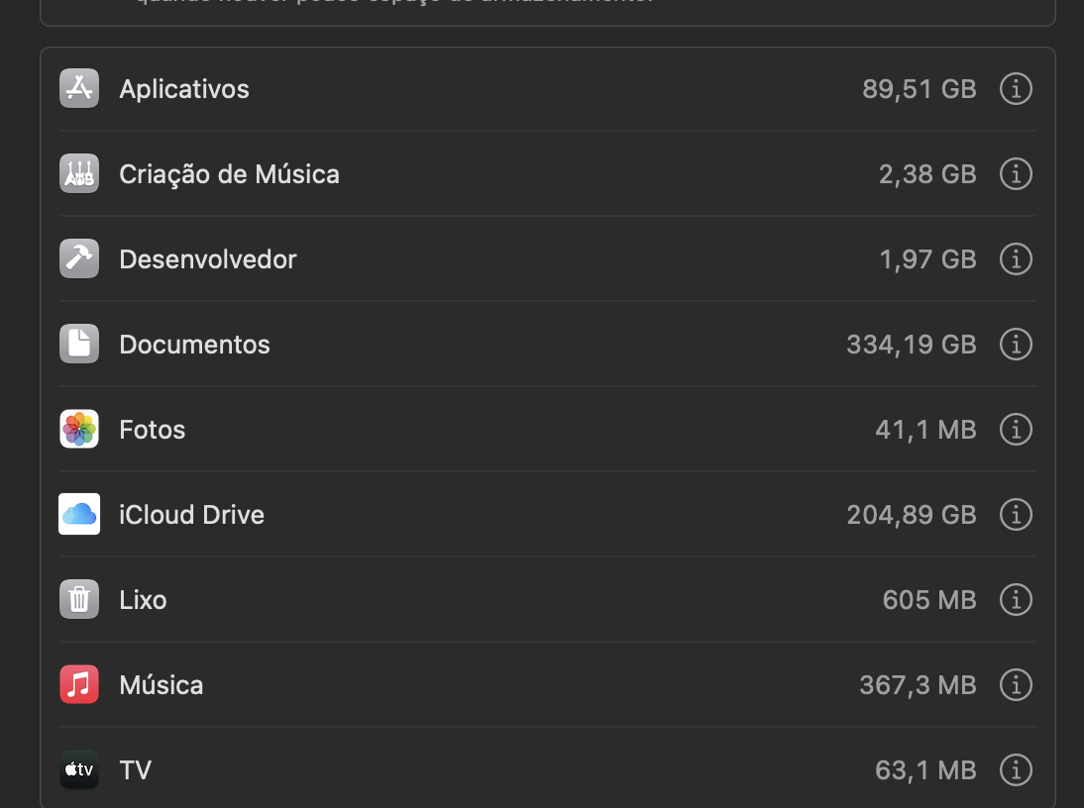Open info details for Aplicativos
Screen dimensions: 1084x808
1016,89
